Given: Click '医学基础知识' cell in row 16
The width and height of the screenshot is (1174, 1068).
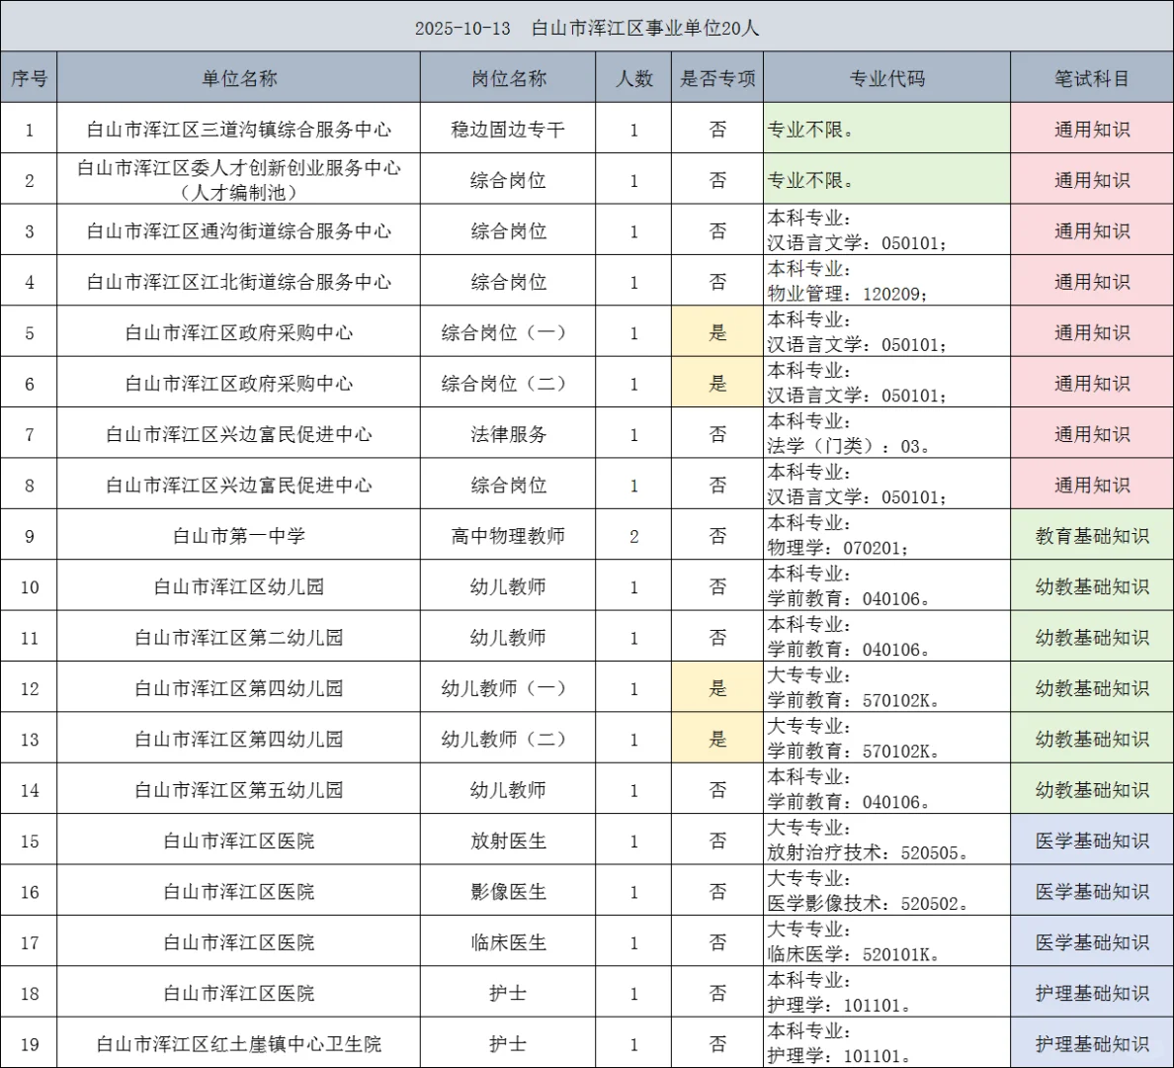Looking at the screenshot, I should [x=1092, y=891].
